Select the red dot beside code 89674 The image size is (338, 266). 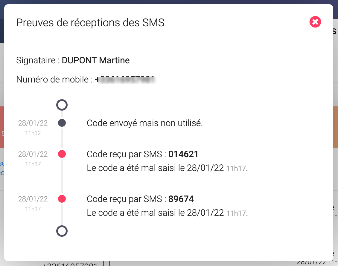tap(62, 199)
